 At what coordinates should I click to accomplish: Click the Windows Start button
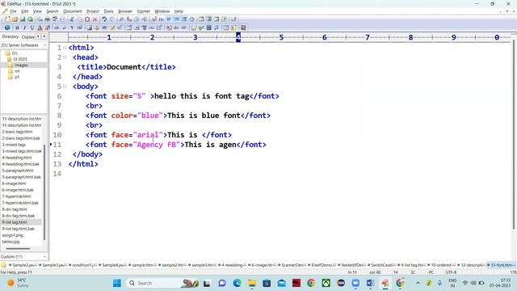(x=116, y=283)
